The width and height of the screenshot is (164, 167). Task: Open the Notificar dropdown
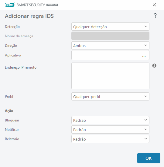coord(110,130)
